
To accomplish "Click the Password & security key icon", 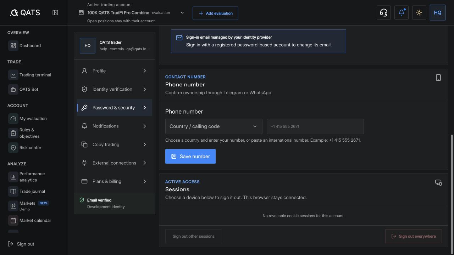I will (x=84, y=108).
